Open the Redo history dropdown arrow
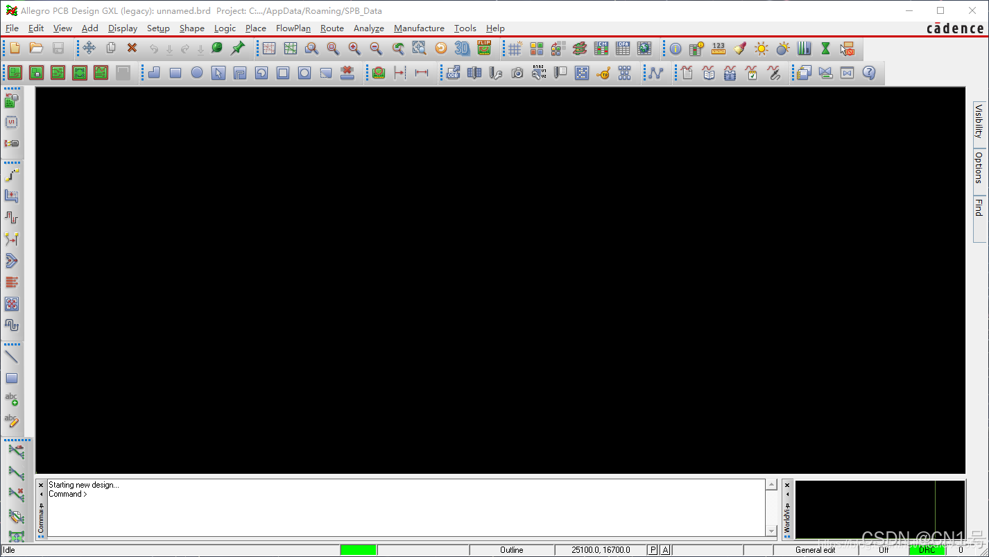The image size is (989, 557). point(200,49)
